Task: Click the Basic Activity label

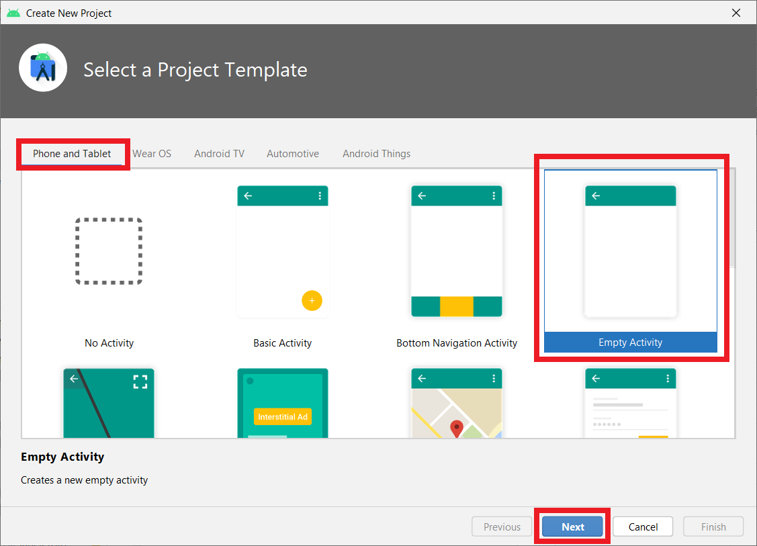Action: click(x=282, y=343)
